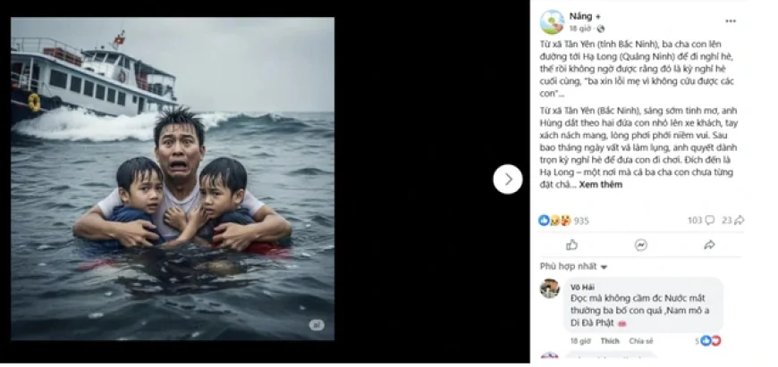This screenshot has width=778, height=367.
Task: Click the Like thumbs-up icon
Action: [571, 245]
